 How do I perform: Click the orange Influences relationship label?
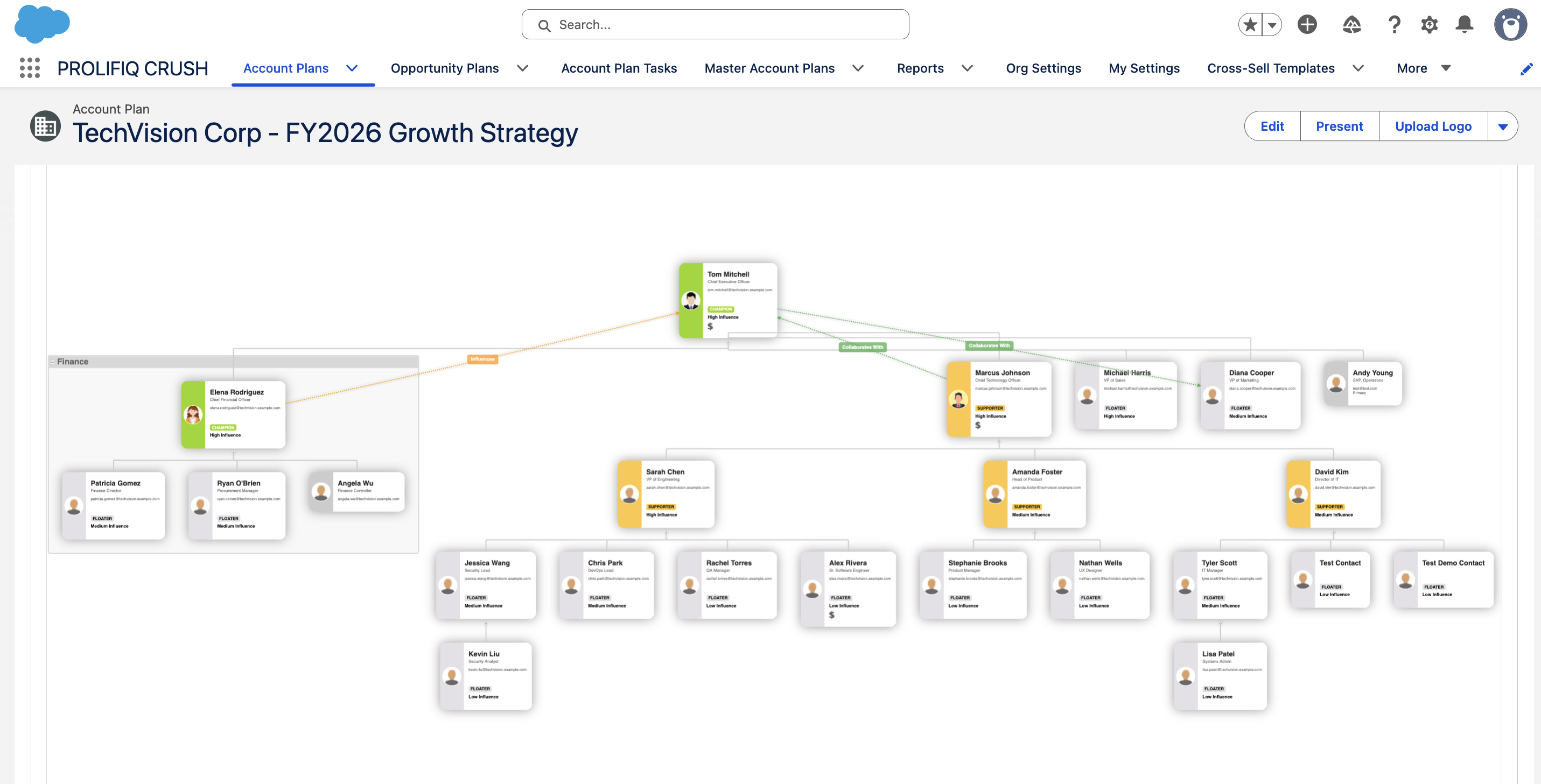pyautogui.click(x=482, y=359)
